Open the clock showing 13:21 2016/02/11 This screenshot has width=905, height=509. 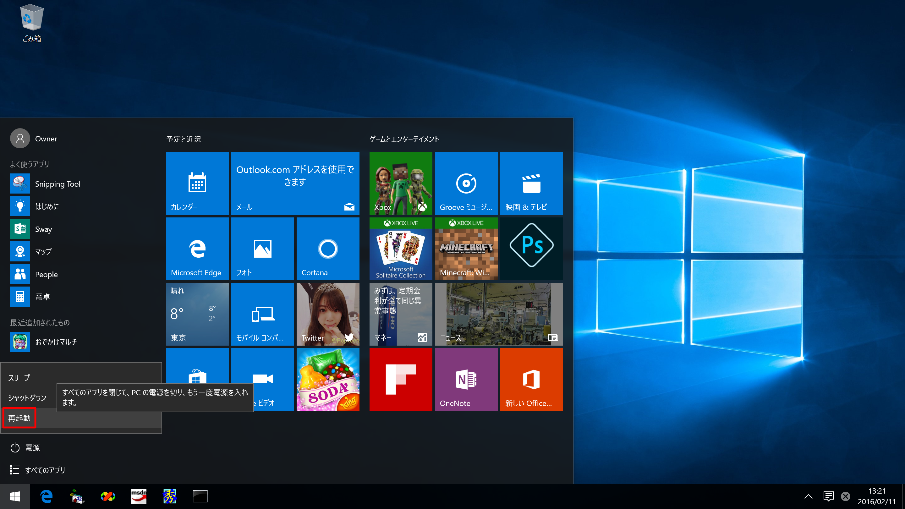[877, 496]
